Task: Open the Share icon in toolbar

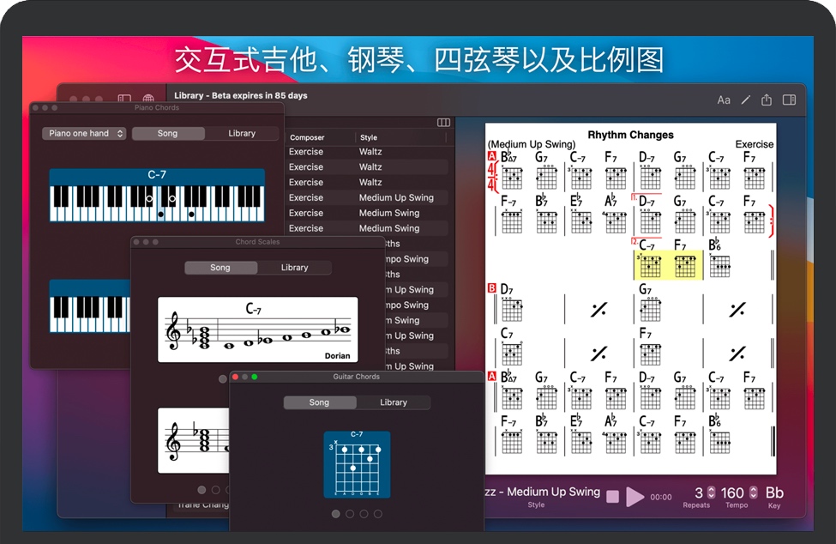Action: [767, 100]
